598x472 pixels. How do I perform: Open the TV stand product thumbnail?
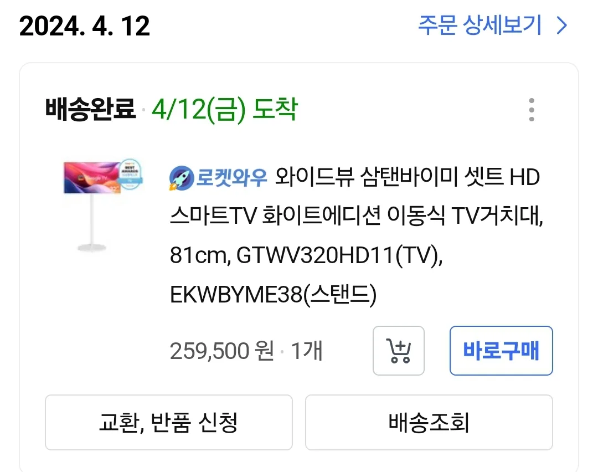coord(103,206)
